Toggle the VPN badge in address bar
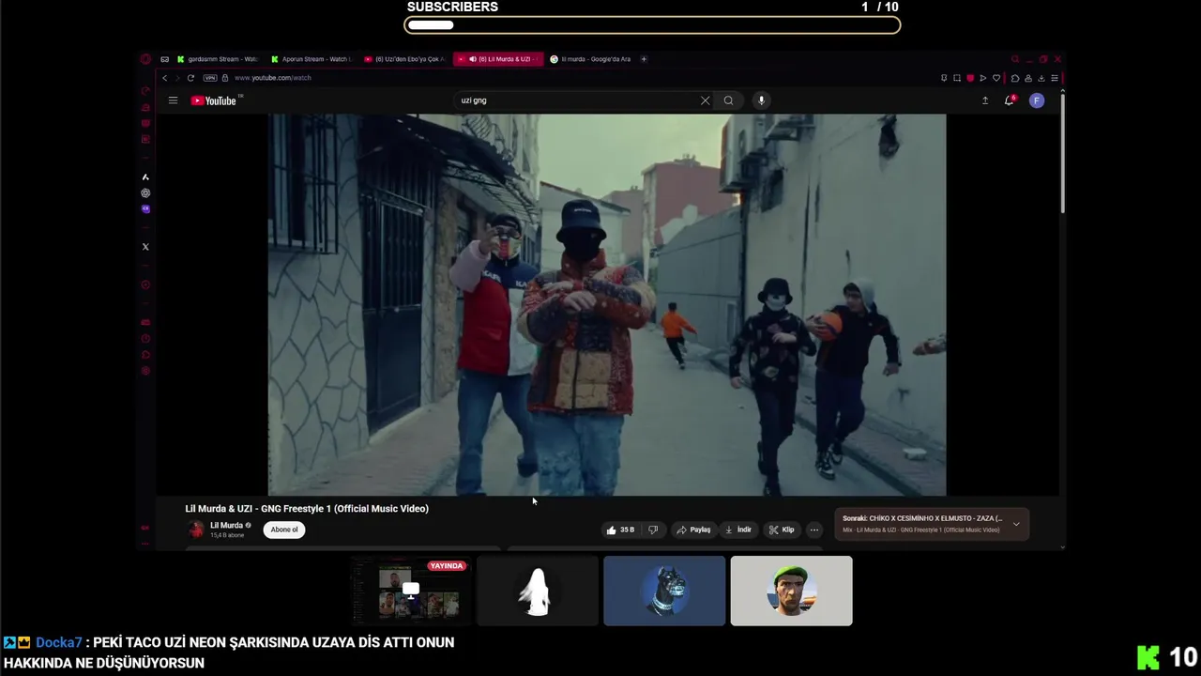Screen dimensions: 1201x676 pos(210,78)
